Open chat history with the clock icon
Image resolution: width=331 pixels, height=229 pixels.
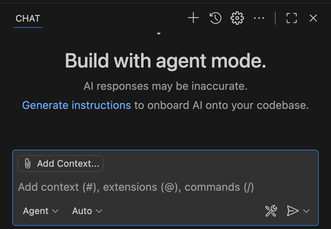[x=215, y=18]
